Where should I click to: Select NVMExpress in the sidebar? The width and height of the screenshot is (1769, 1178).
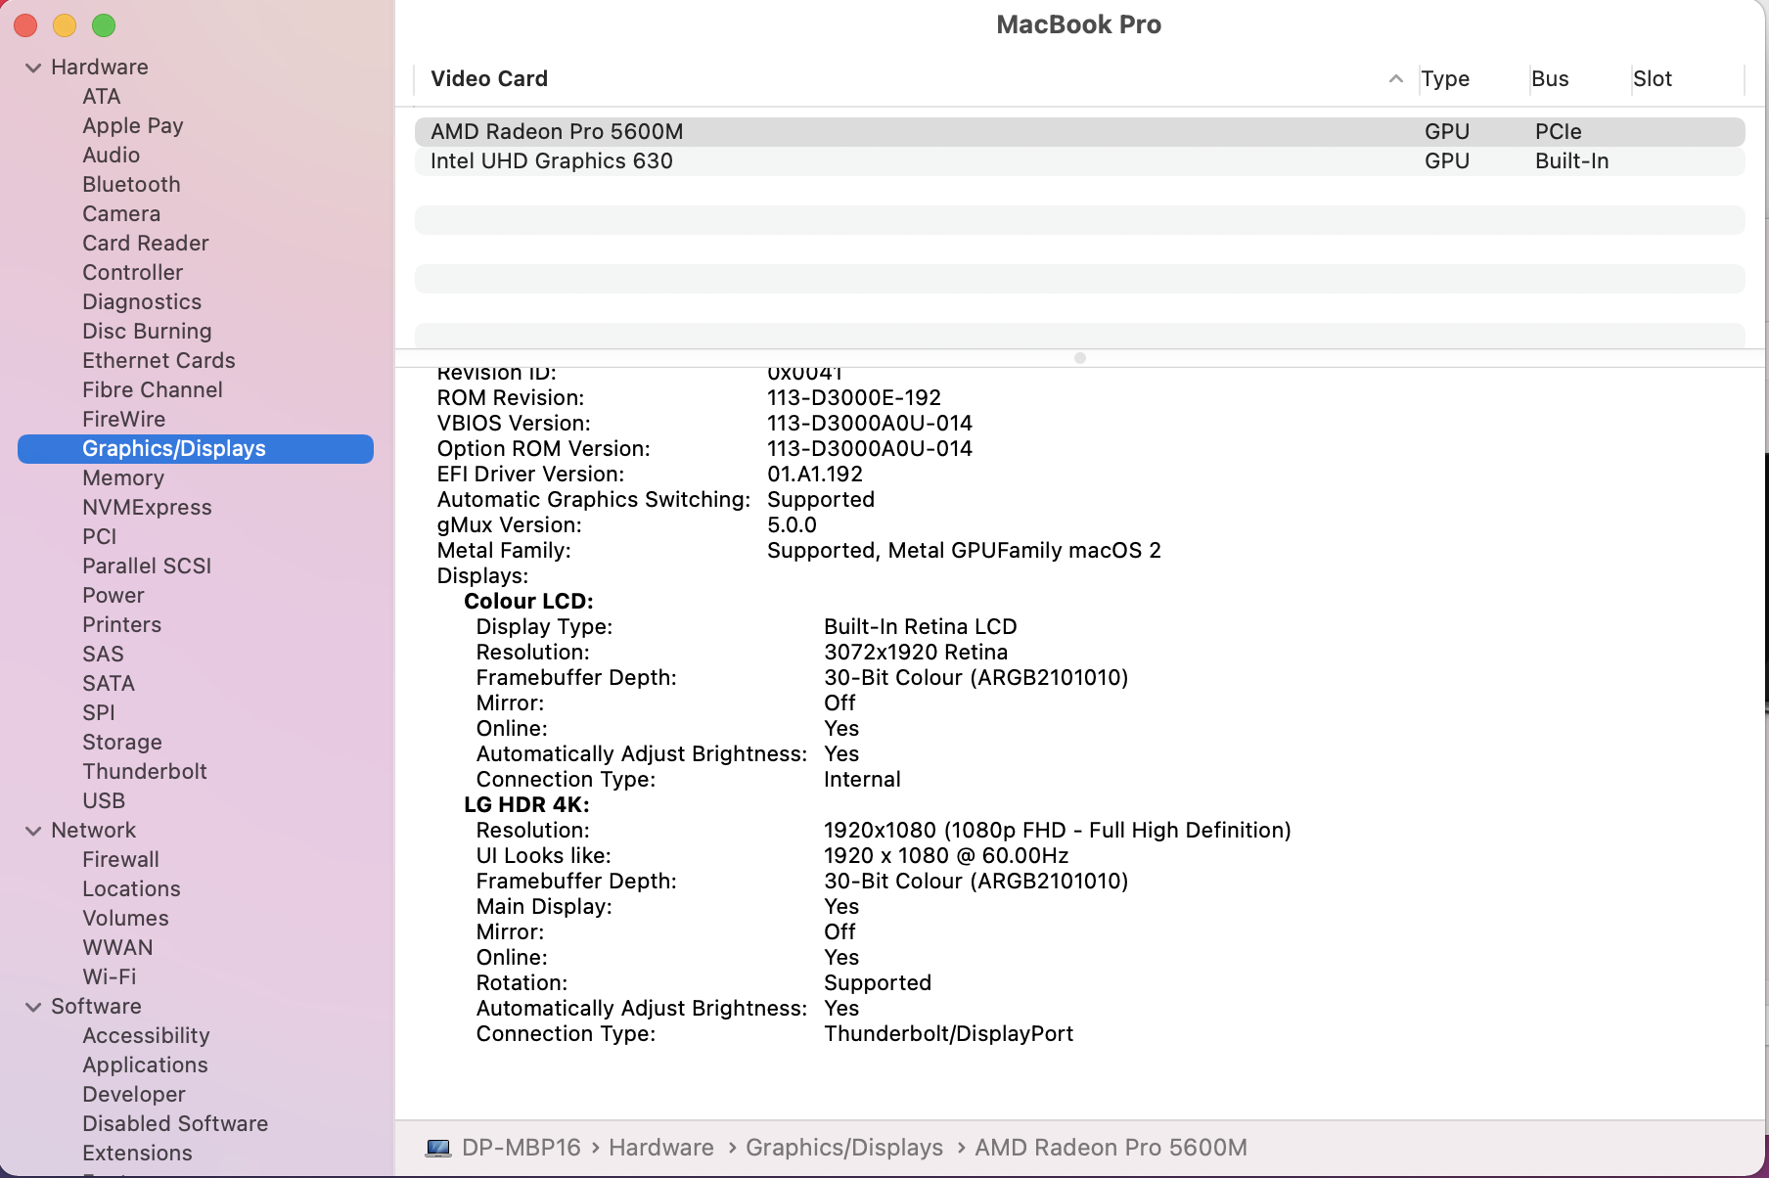pos(148,508)
